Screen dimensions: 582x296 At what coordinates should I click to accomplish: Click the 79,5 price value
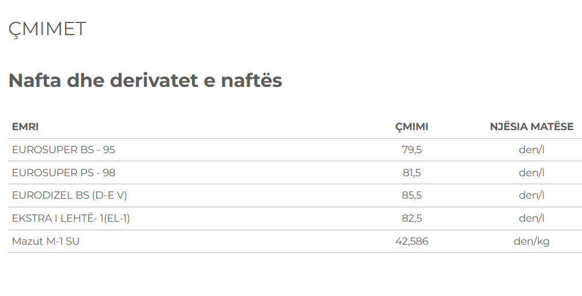(411, 150)
